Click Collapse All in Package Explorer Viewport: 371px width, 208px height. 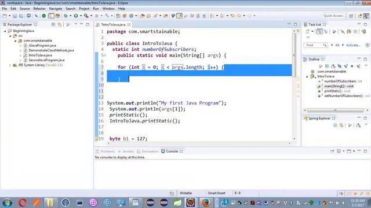coord(53,24)
